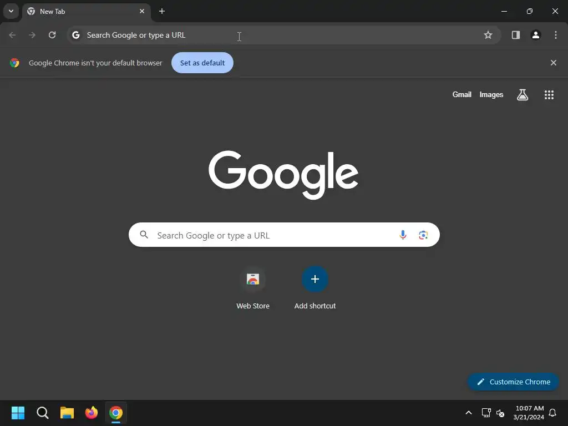Click Set as default button

[202, 63]
